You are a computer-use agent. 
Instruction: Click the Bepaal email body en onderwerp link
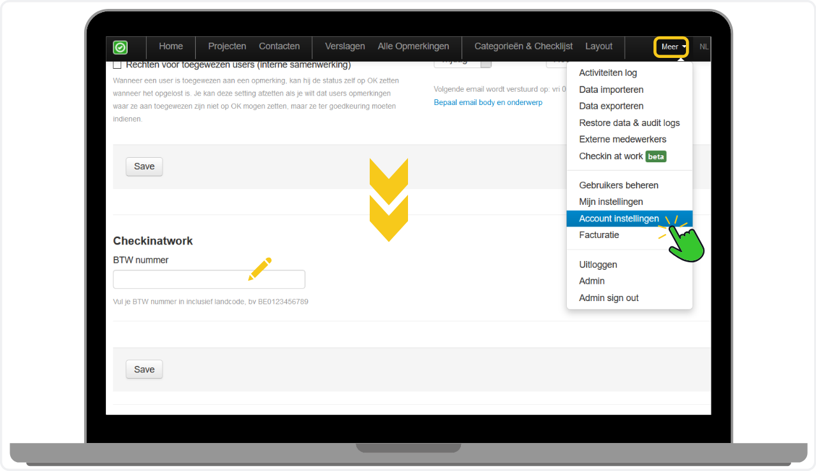pos(488,102)
